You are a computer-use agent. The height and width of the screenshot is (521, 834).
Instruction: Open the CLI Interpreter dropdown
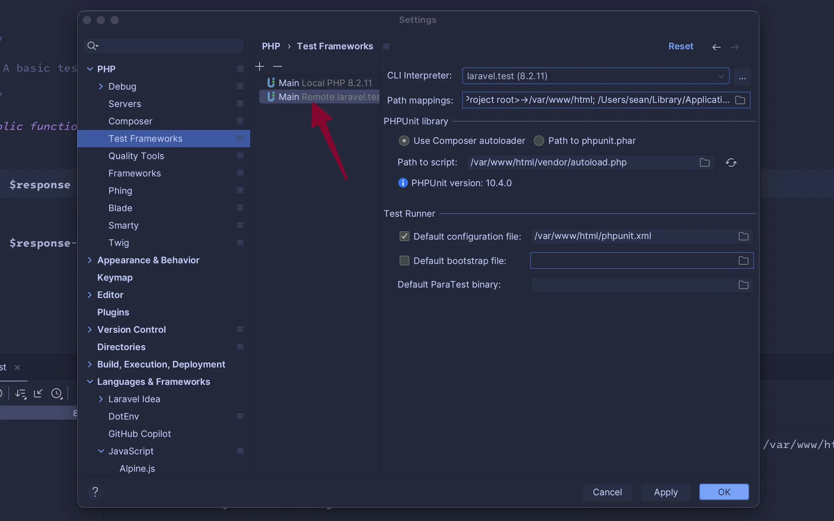tap(596, 76)
